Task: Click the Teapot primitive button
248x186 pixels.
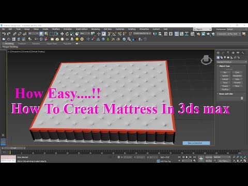Action: (x=225, y=86)
